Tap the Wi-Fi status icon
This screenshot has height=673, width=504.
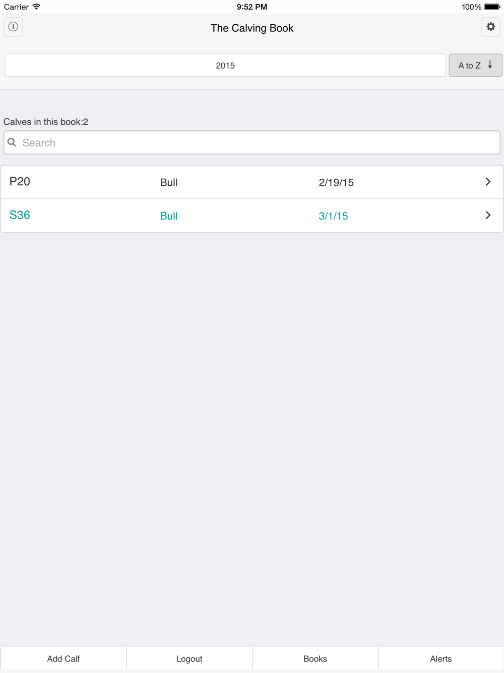[36, 7]
